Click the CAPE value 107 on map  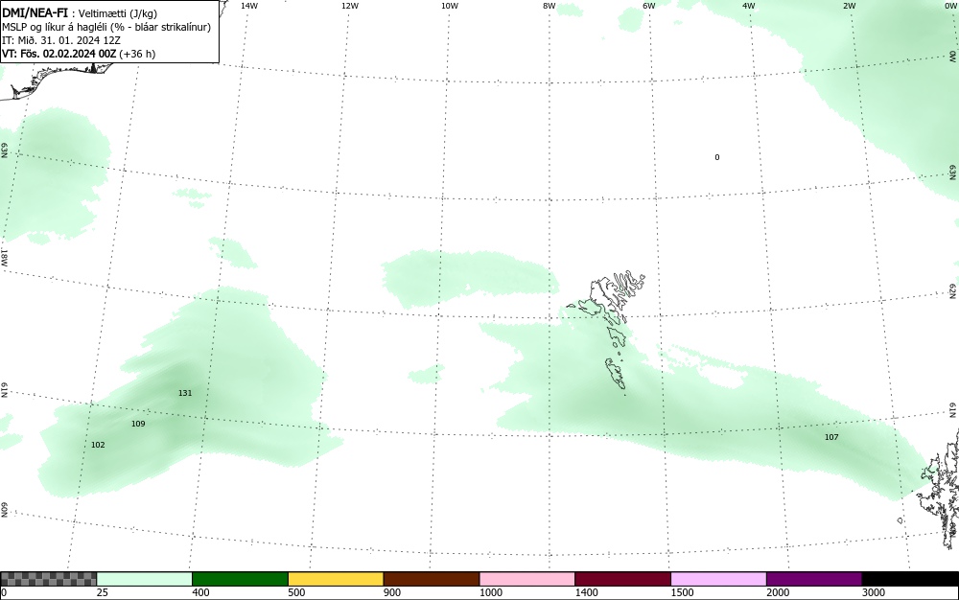coord(831,437)
